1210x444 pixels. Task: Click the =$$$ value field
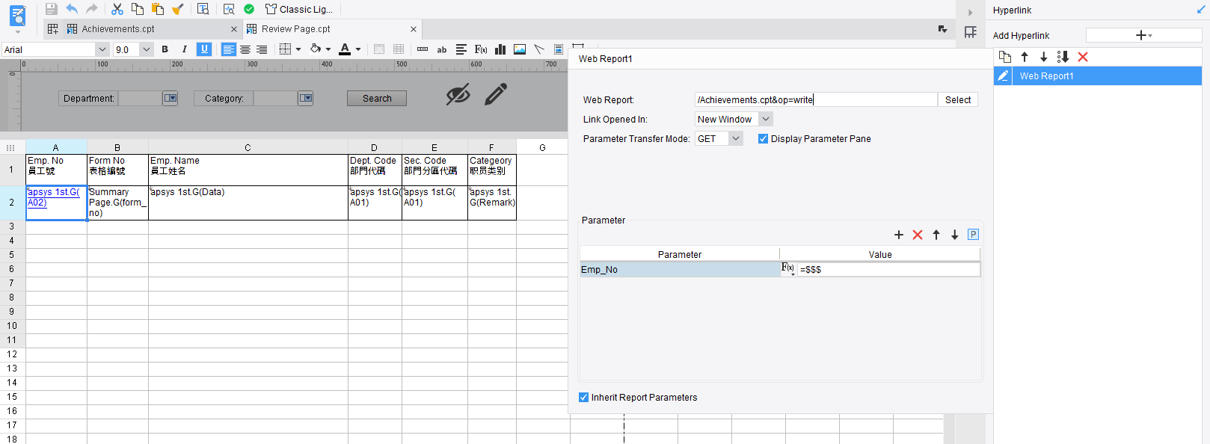coord(888,269)
